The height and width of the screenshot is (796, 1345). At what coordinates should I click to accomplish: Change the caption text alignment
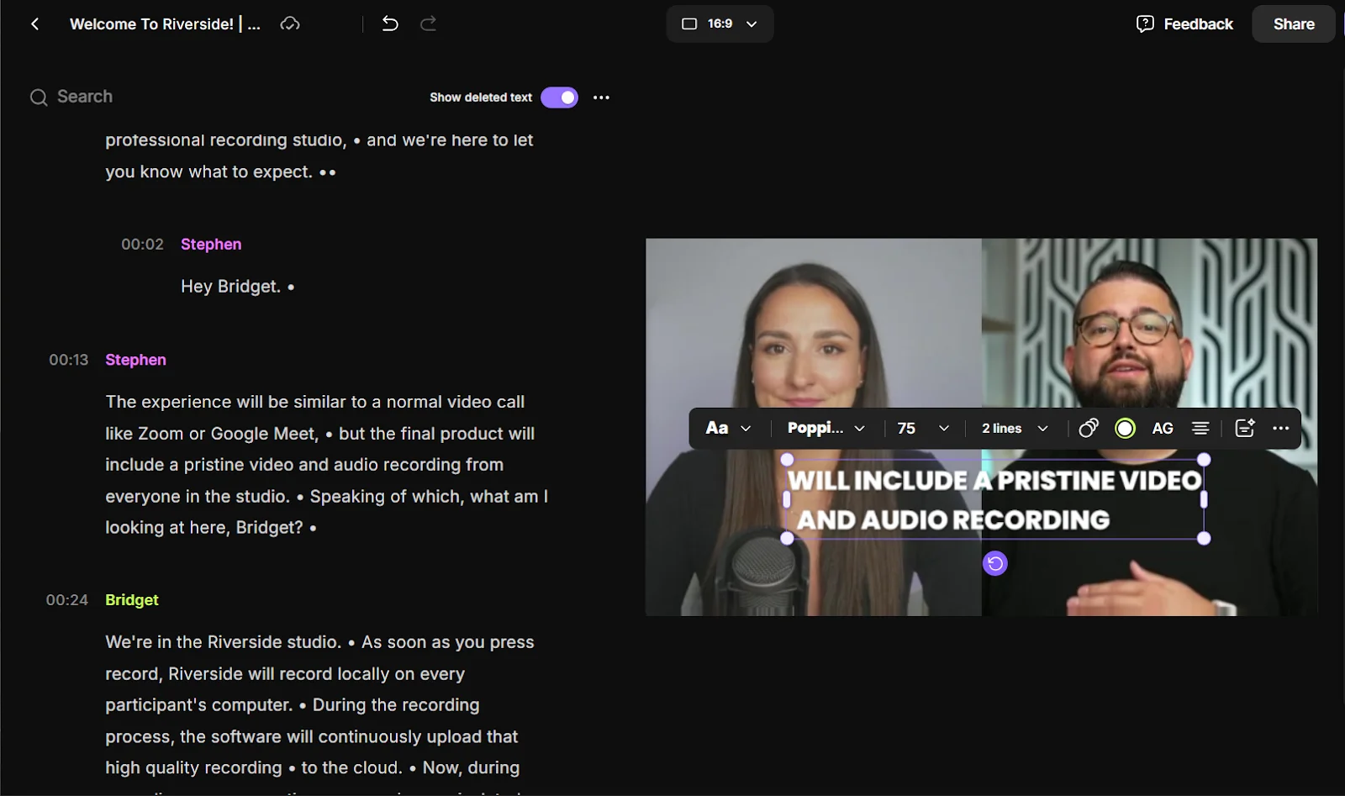(x=1200, y=429)
